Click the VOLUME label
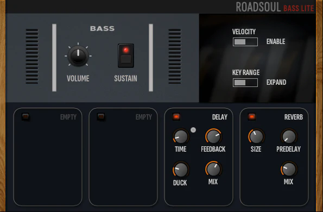 coord(78,79)
